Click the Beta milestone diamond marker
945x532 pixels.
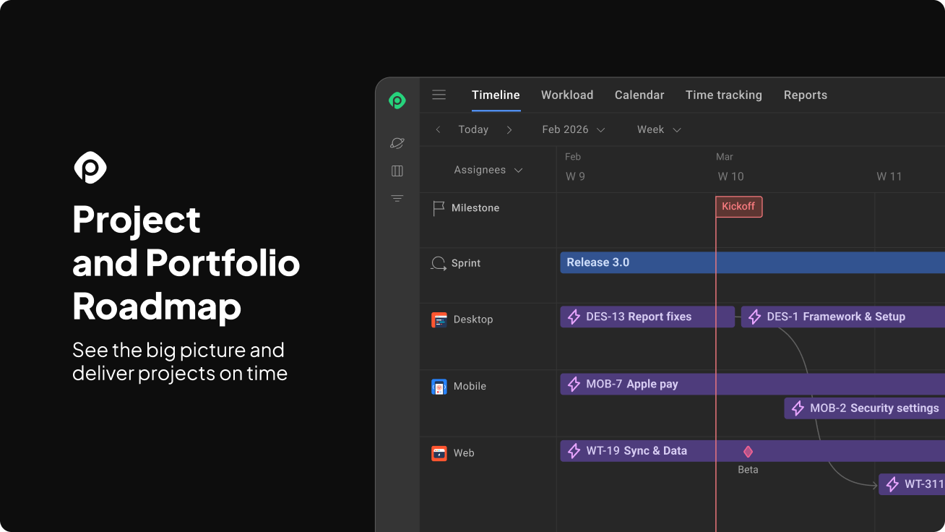click(748, 451)
